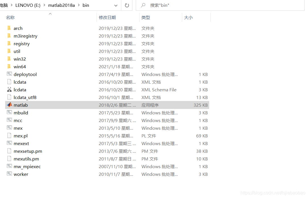Viewport: 308px width, 198px height.
Task: Expand the chevron after matlab2018a
Action: pyautogui.click(x=79, y=5)
